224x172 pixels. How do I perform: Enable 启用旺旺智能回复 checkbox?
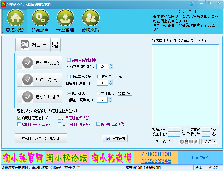pos(19,124)
